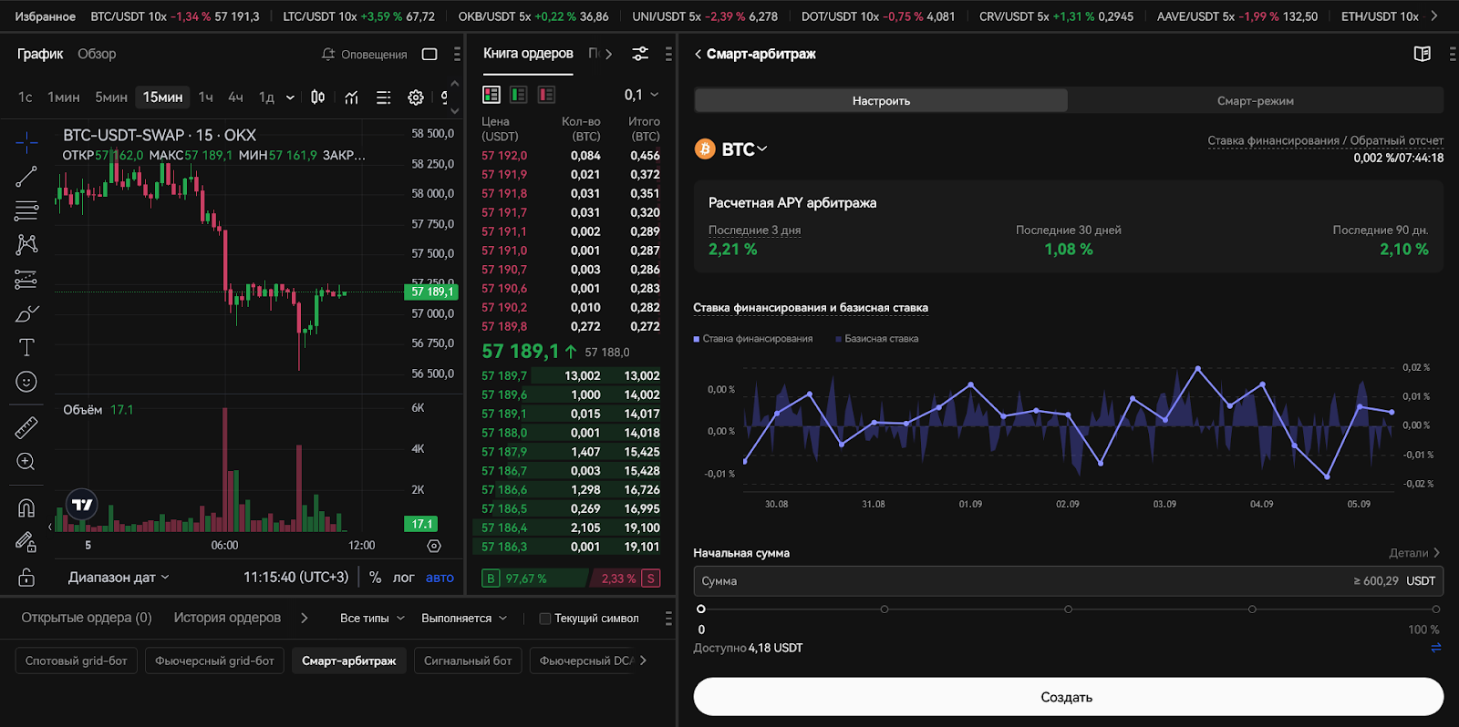Select the crosshair cursor tool

[26, 141]
